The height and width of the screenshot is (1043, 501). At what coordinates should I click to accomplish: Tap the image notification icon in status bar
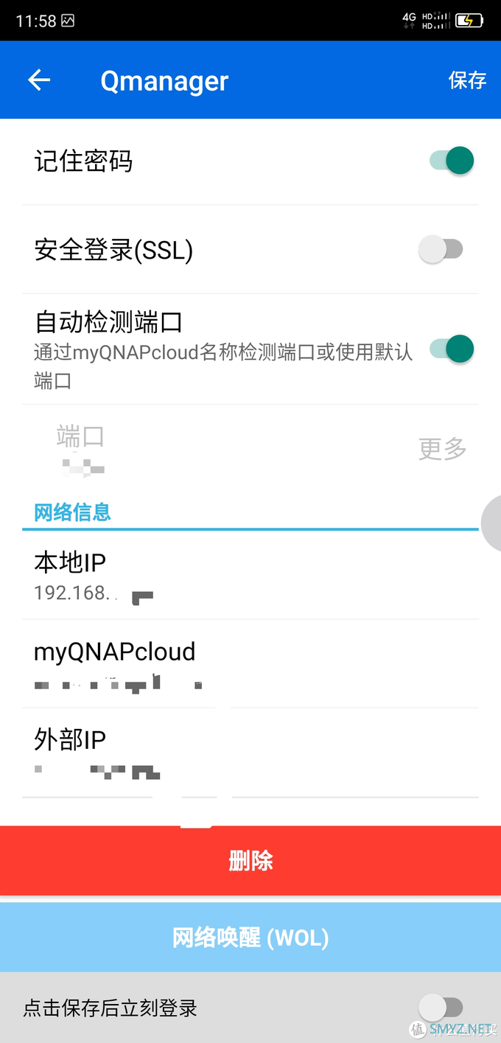[x=68, y=21]
